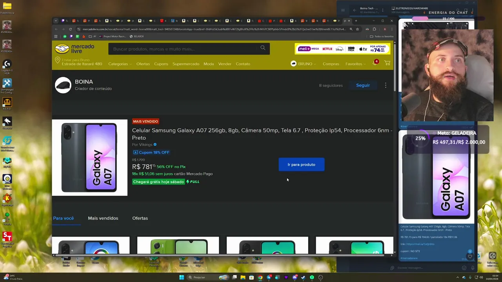Click the Windows Start button

click(x=182, y=277)
